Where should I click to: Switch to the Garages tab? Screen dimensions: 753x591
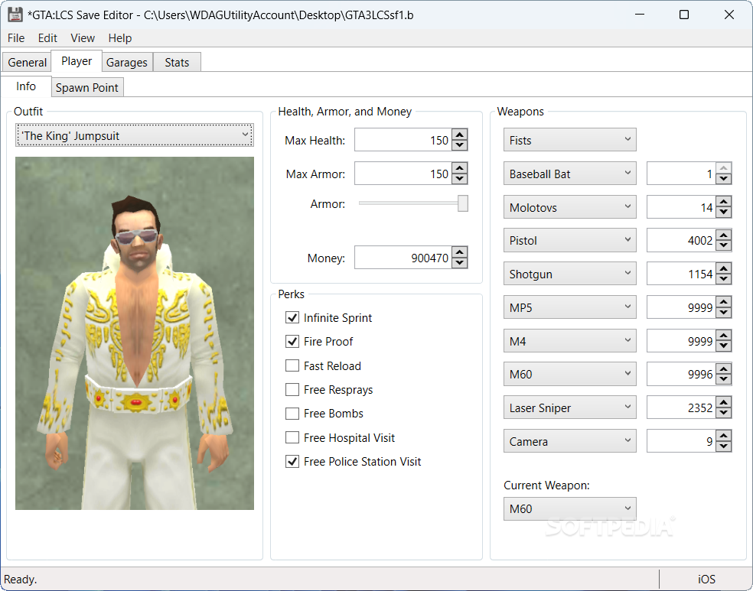[x=127, y=63]
